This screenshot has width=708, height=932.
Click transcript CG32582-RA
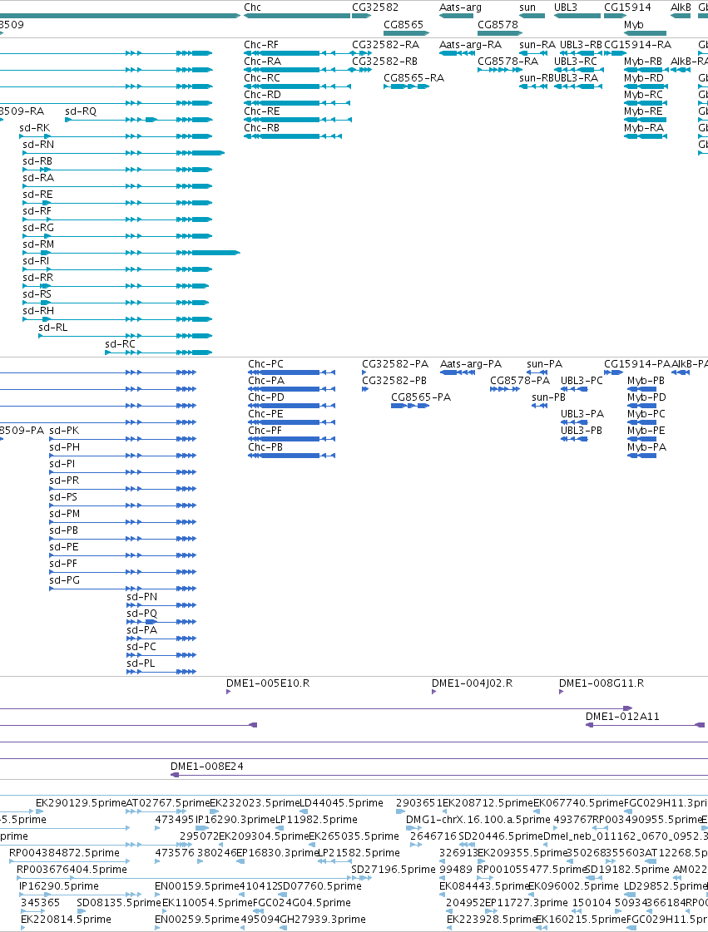(x=361, y=53)
